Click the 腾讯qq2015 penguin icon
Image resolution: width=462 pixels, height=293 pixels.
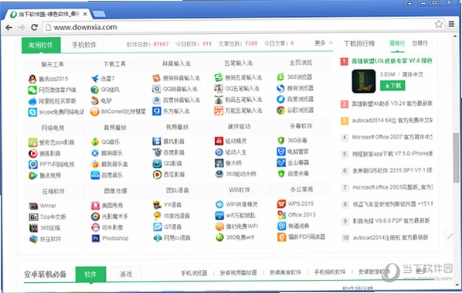pyautogui.click(x=32, y=79)
